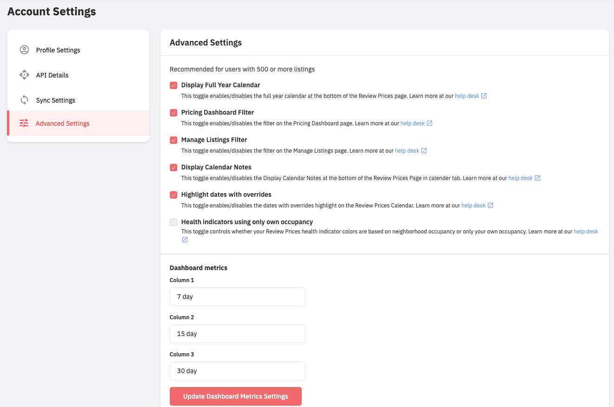The height and width of the screenshot is (407, 614).
Task: Click the Advanced Settings sliders icon
Action: click(x=24, y=123)
